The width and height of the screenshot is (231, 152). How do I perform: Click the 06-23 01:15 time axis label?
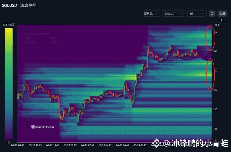click(70, 145)
